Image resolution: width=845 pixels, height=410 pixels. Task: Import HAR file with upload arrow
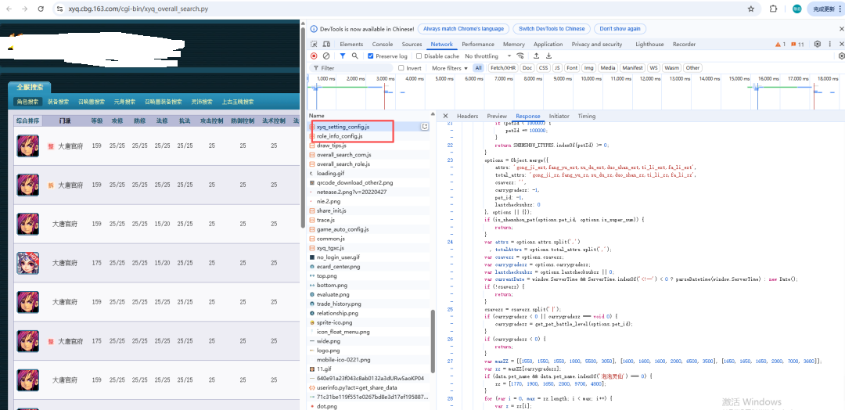pos(536,56)
